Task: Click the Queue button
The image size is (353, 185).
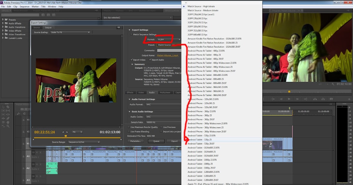Action: pyautogui.click(x=156, y=141)
